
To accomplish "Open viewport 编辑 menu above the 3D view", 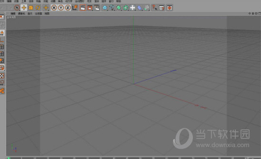I will coord(13,14).
